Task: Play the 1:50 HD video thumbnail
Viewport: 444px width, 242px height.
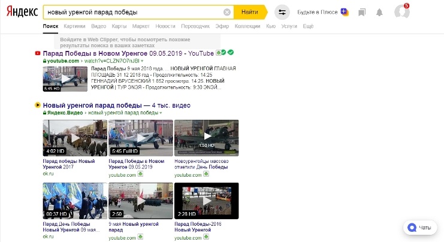Action: click(207, 138)
